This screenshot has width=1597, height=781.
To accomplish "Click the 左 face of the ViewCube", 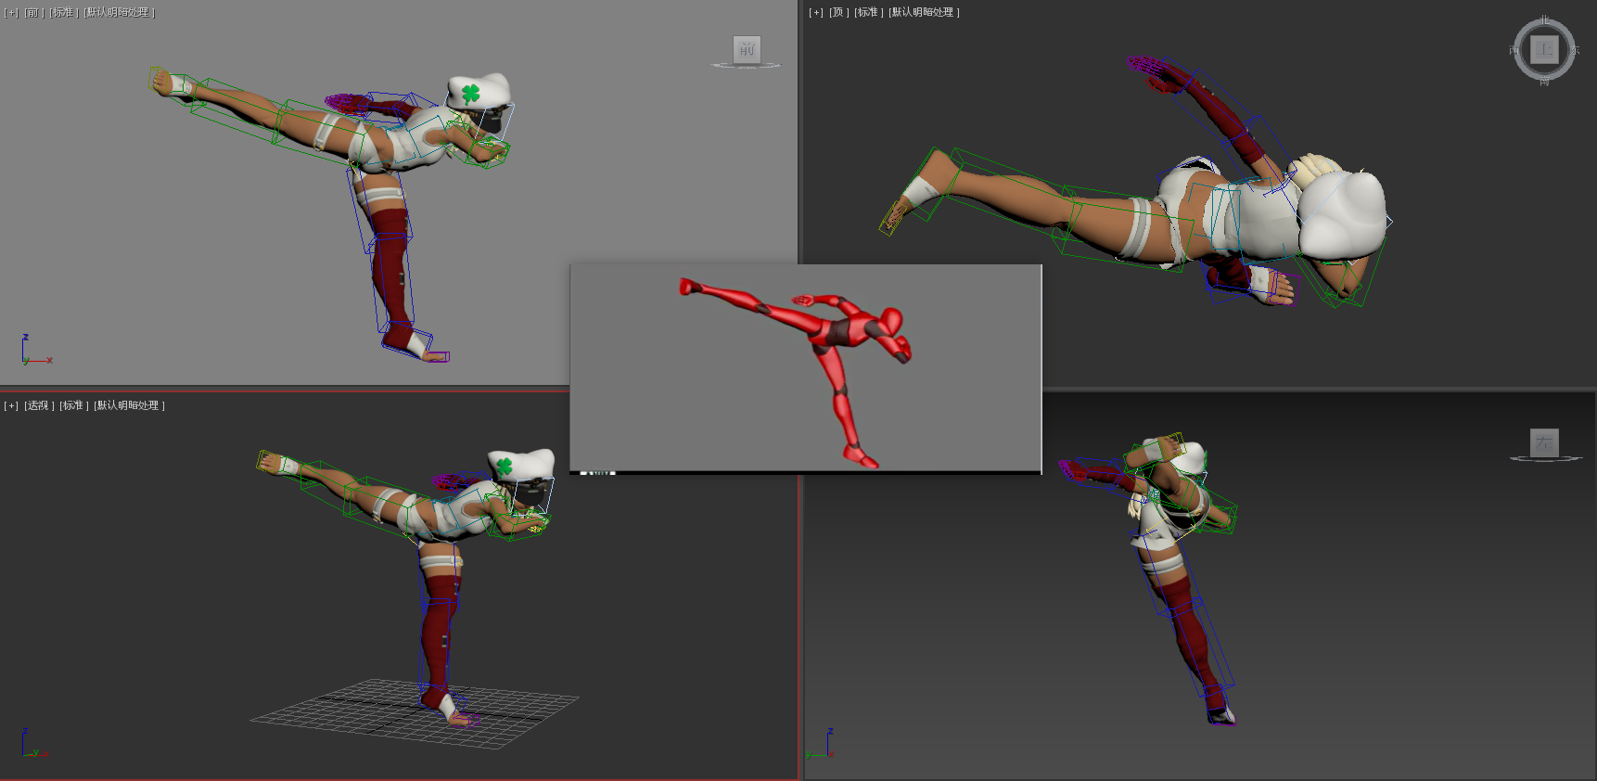I will coord(1544,443).
